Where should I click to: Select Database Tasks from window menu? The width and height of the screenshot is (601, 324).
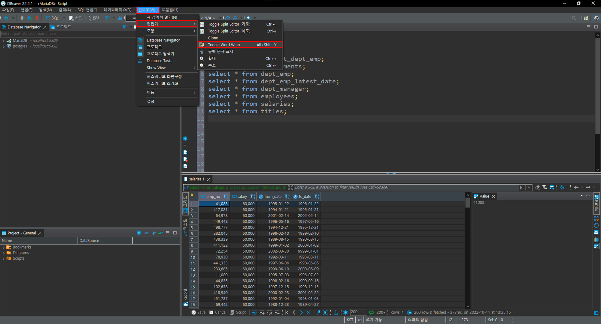point(160,61)
